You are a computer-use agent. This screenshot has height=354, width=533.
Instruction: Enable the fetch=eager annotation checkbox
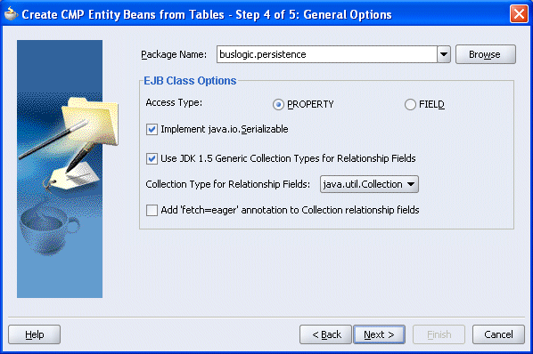[x=152, y=210]
